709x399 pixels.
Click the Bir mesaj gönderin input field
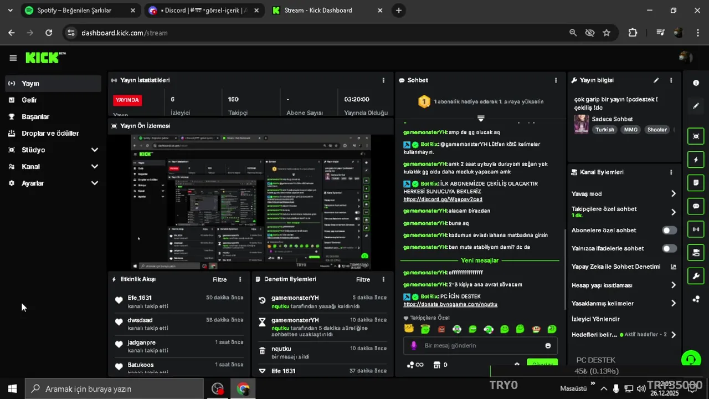click(480, 345)
